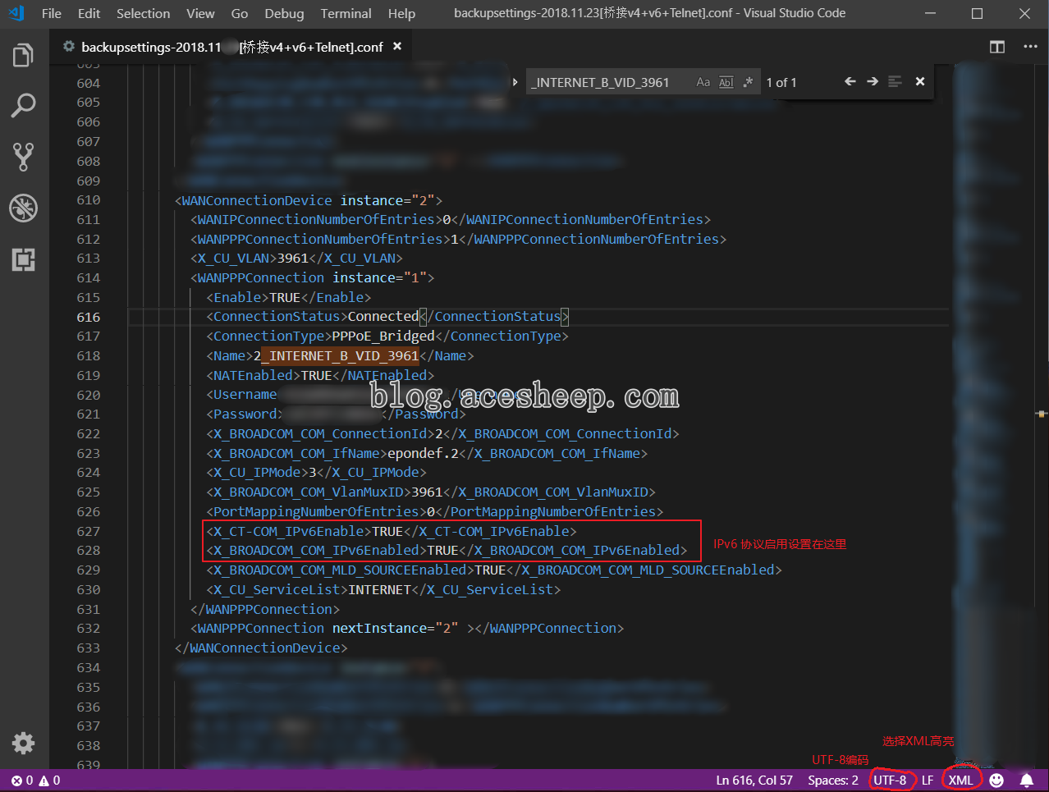Toggle Use Regular Expression in find widget
The width and height of the screenshot is (1049, 792).
(748, 82)
